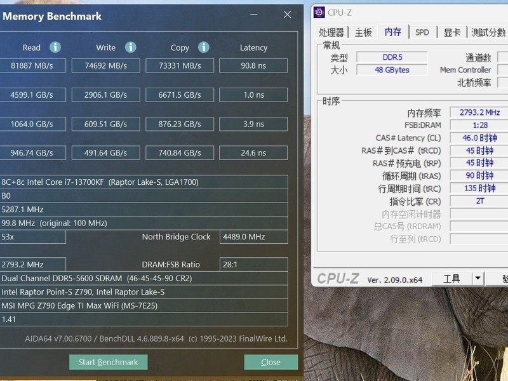The height and width of the screenshot is (381, 508).
Task: Click the 4489.0 MHz North Bridge Clock field
Action: pyautogui.click(x=253, y=237)
